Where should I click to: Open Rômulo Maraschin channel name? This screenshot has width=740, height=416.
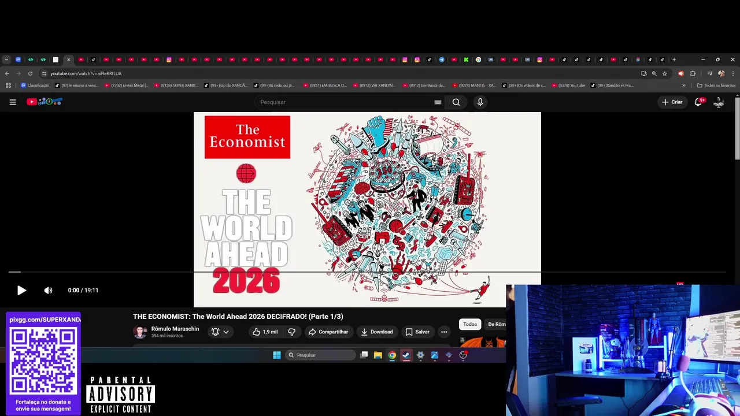pos(175,329)
